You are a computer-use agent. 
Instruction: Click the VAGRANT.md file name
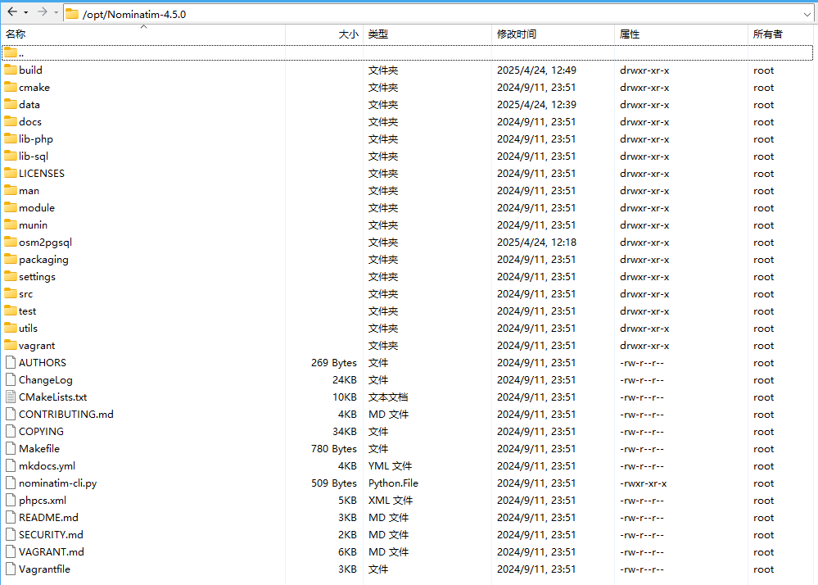52,552
